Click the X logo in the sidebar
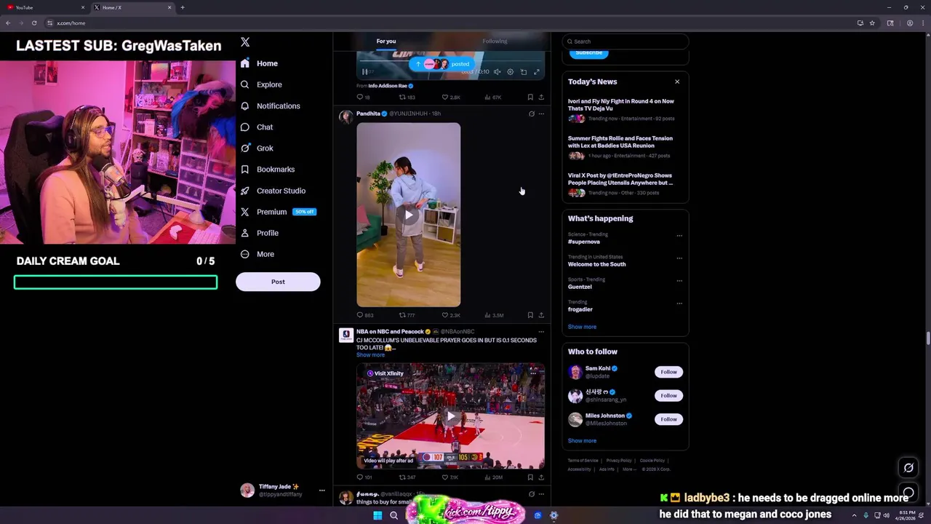The height and width of the screenshot is (524, 931). (245, 42)
